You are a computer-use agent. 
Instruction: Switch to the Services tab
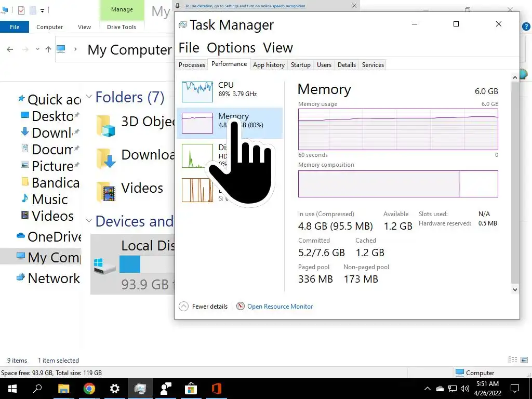(x=373, y=65)
